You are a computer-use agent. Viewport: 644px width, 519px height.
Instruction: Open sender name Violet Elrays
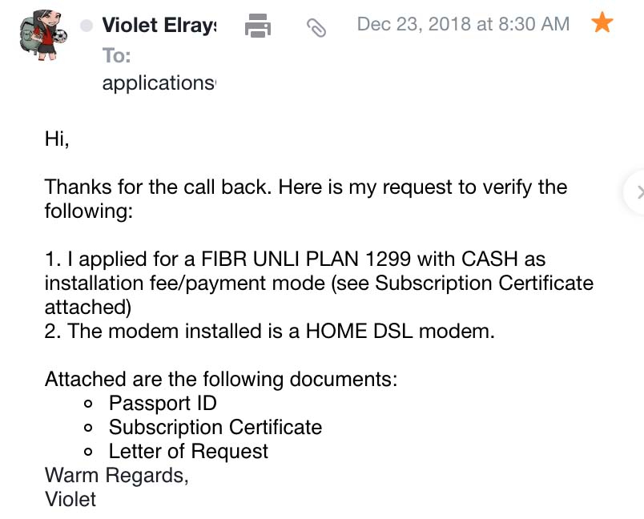click(x=159, y=26)
